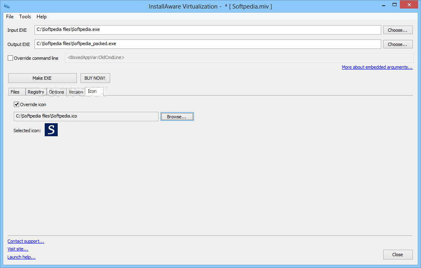The width and height of the screenshot is (421, 268).
Task: Click the Make EXE button
Action: pos(42,78)
